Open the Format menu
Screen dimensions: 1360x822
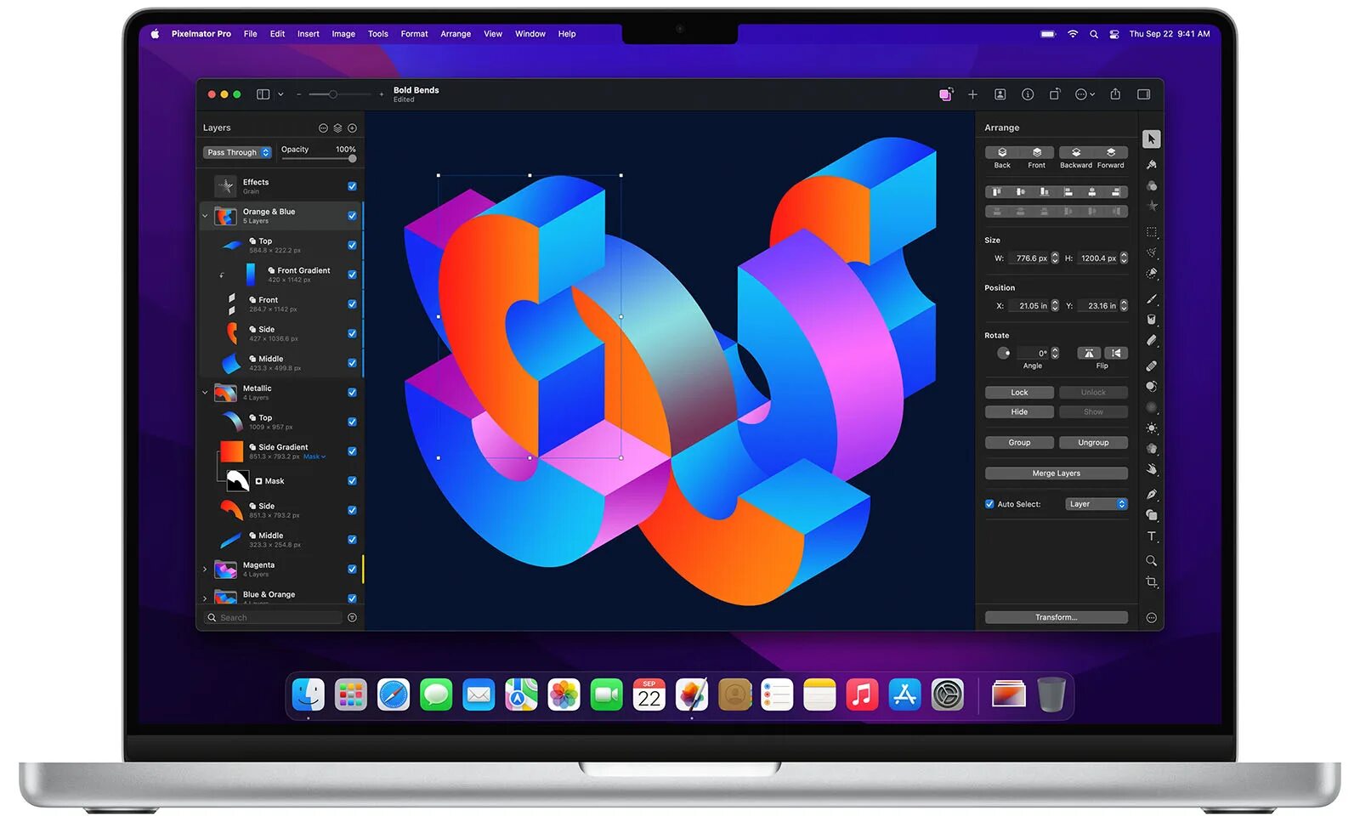414,34
